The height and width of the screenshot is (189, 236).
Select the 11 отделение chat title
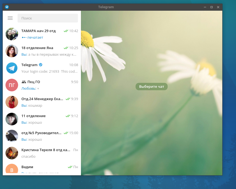click(33, 116)
